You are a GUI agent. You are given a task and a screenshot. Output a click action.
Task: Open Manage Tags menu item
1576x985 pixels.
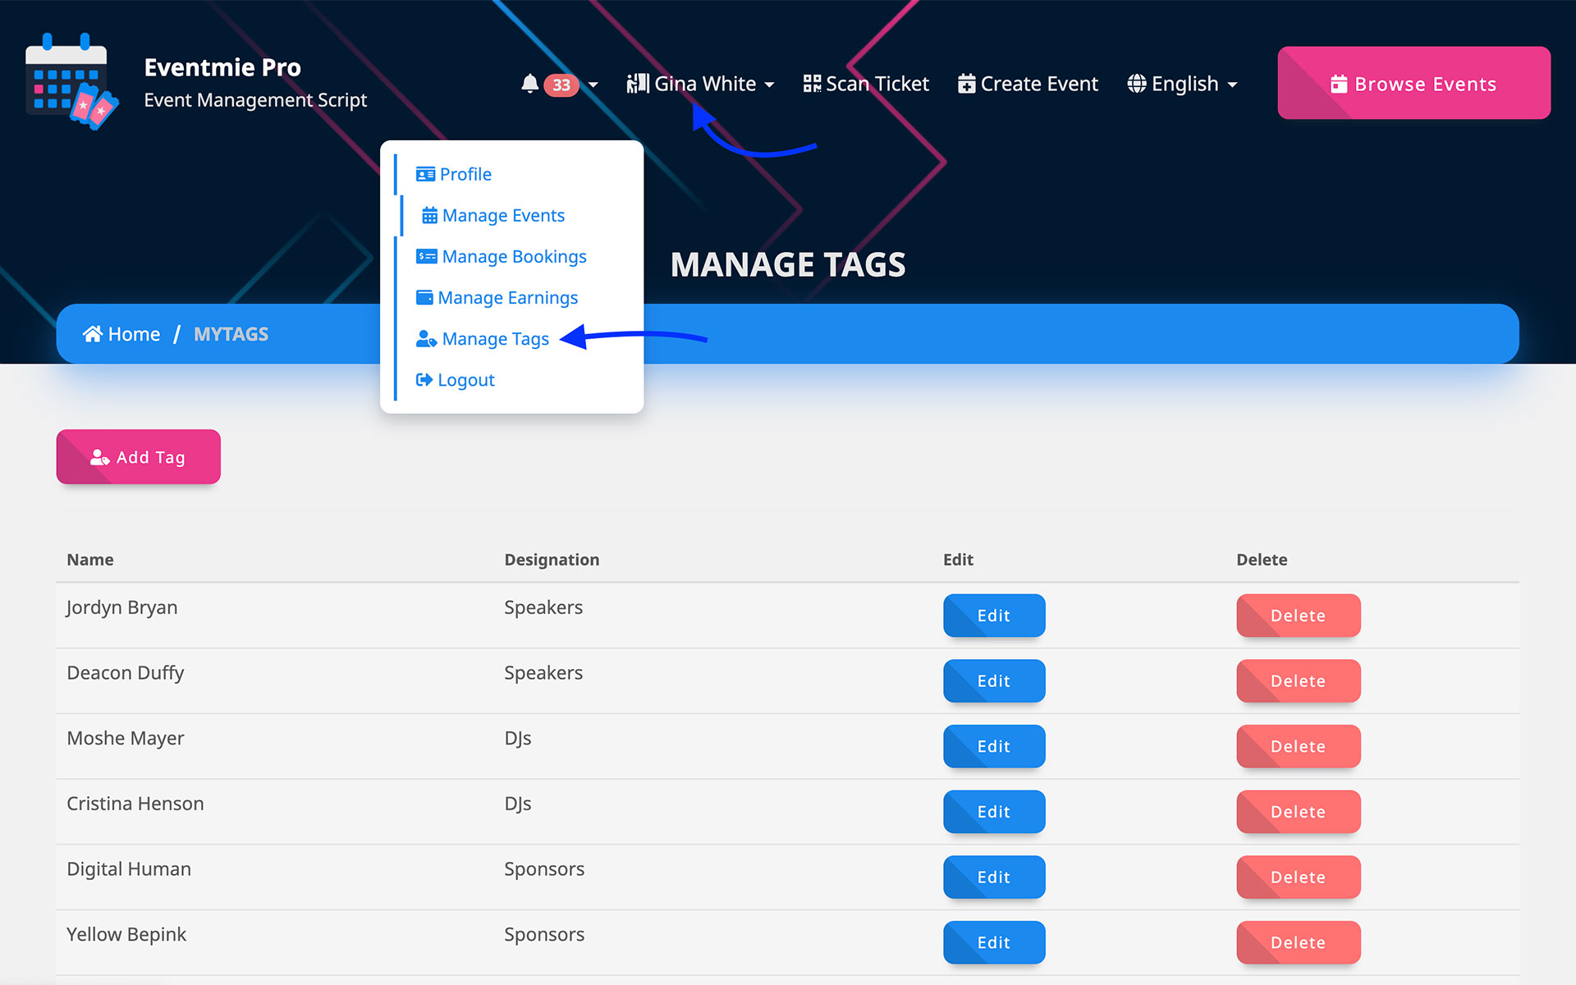pyautogui.click(x=495, y=338)
